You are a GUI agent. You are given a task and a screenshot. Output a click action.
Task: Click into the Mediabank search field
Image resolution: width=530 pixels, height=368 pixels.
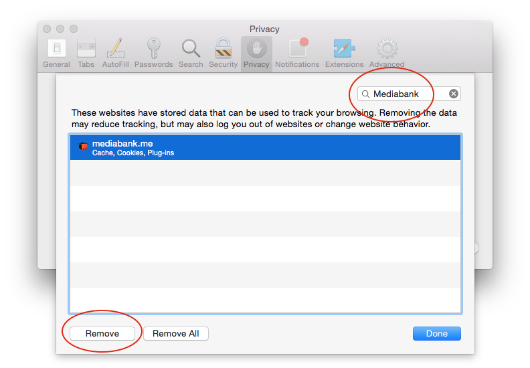click(x=409, y=94)
